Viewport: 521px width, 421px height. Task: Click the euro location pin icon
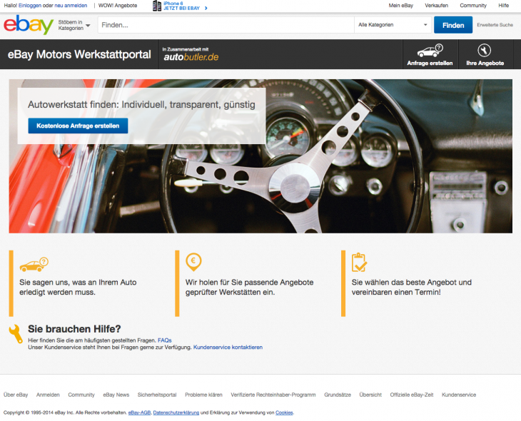point(193,262)
